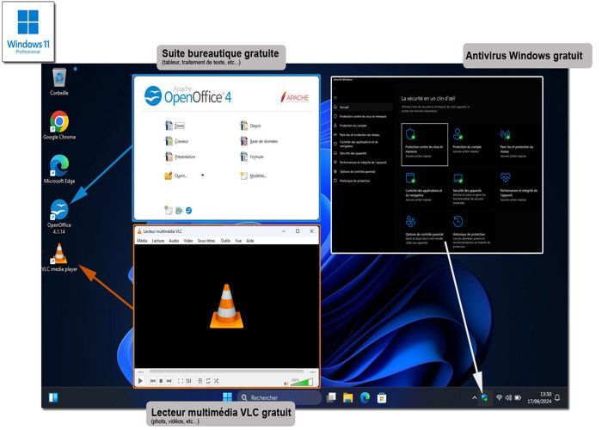Click the Ouvrir folder icon in OpenOffice
This screenshot has height=430, width=602.
(169, 175)
